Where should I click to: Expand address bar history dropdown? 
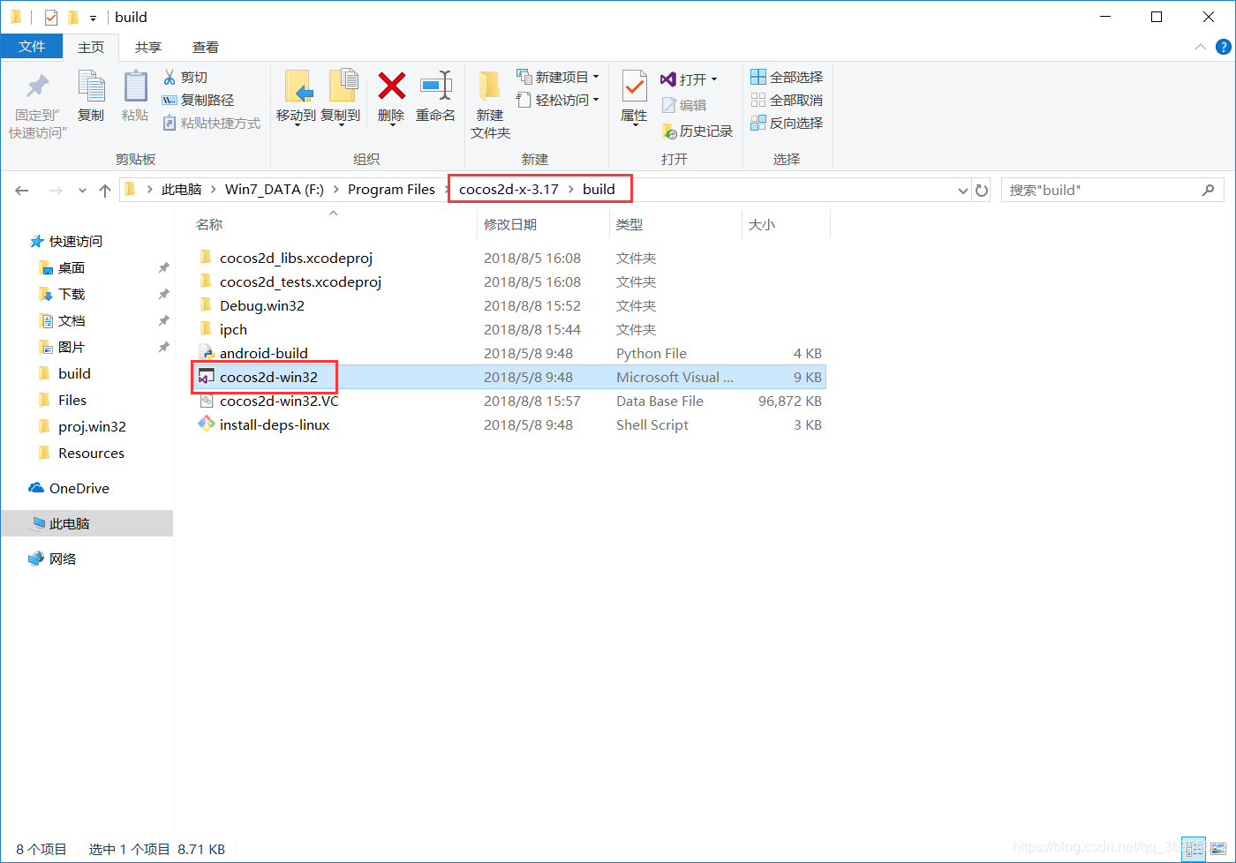(963, 190)
